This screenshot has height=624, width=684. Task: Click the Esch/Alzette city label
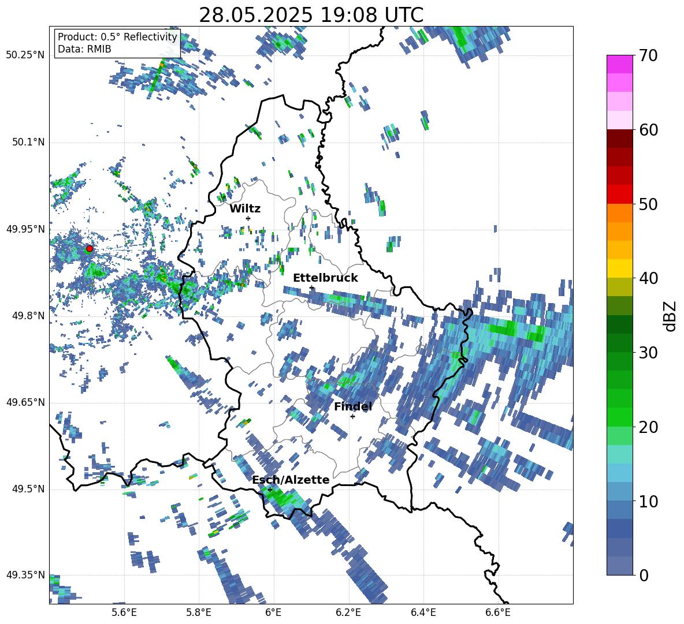click(x=291, y=480)
